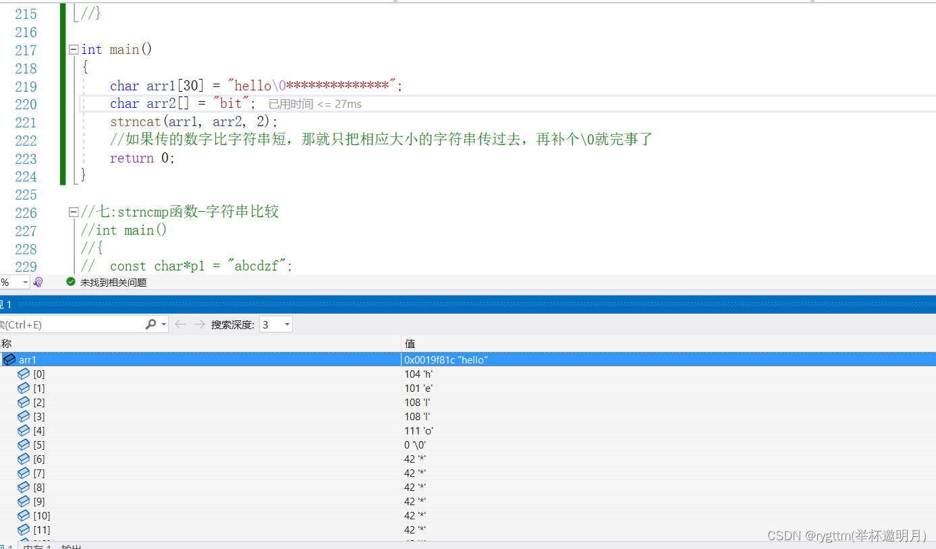The width and height of the screenshot is (936, 549).
Task: Click the return 0; statement on line 223
Action: tap(142, 158)
